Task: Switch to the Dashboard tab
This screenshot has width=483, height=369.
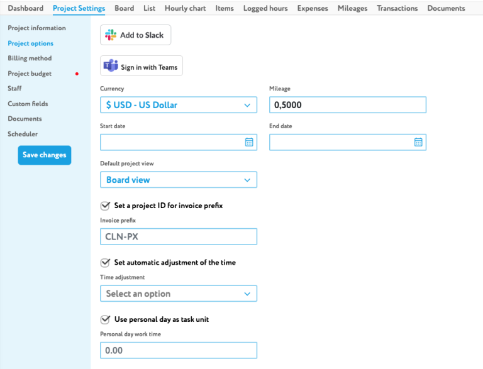Action: point(26,8)
